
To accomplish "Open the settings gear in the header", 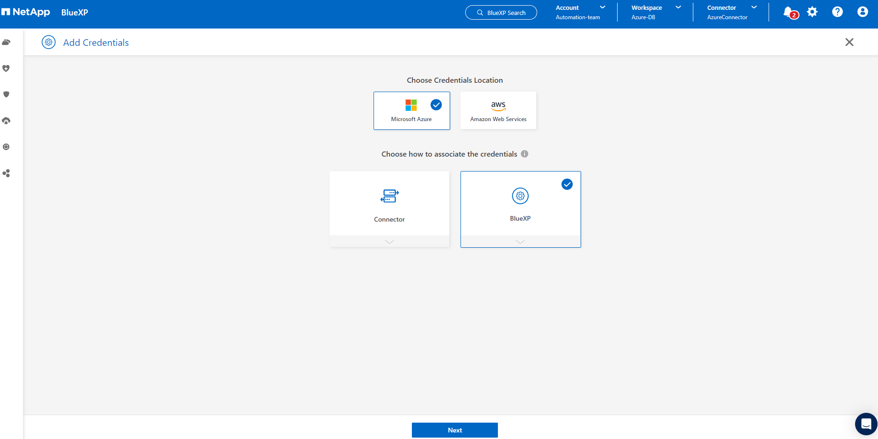I will click(813, 12).
